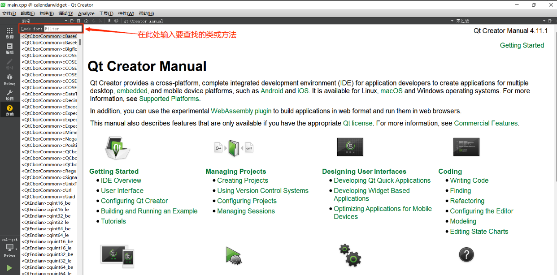Click the Coding section screenshot image

pos(466,147)
